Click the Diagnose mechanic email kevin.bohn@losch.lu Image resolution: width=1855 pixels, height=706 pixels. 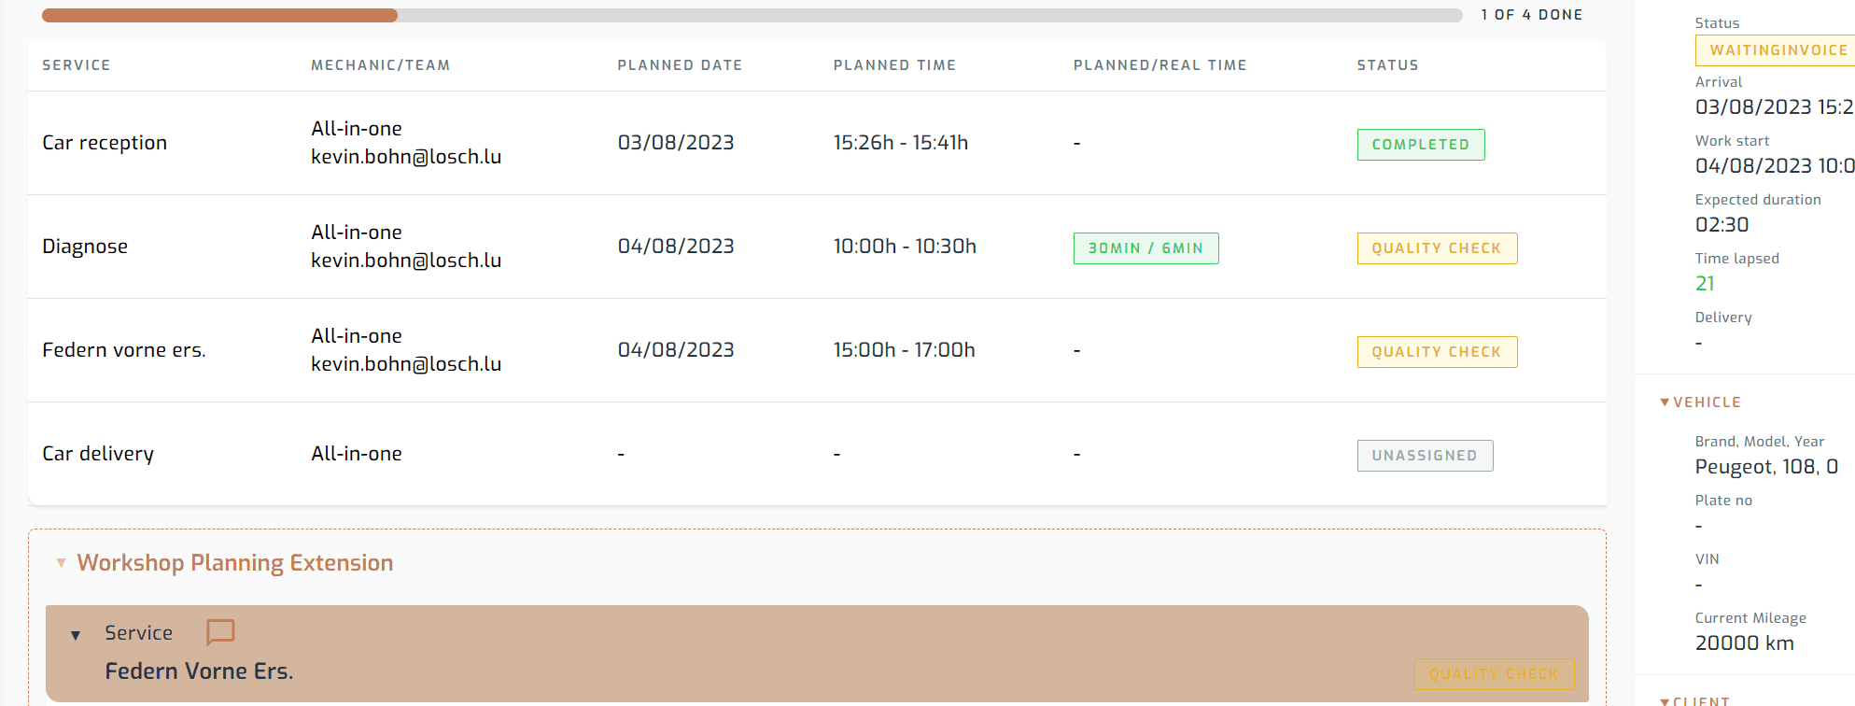pos(406,261)
